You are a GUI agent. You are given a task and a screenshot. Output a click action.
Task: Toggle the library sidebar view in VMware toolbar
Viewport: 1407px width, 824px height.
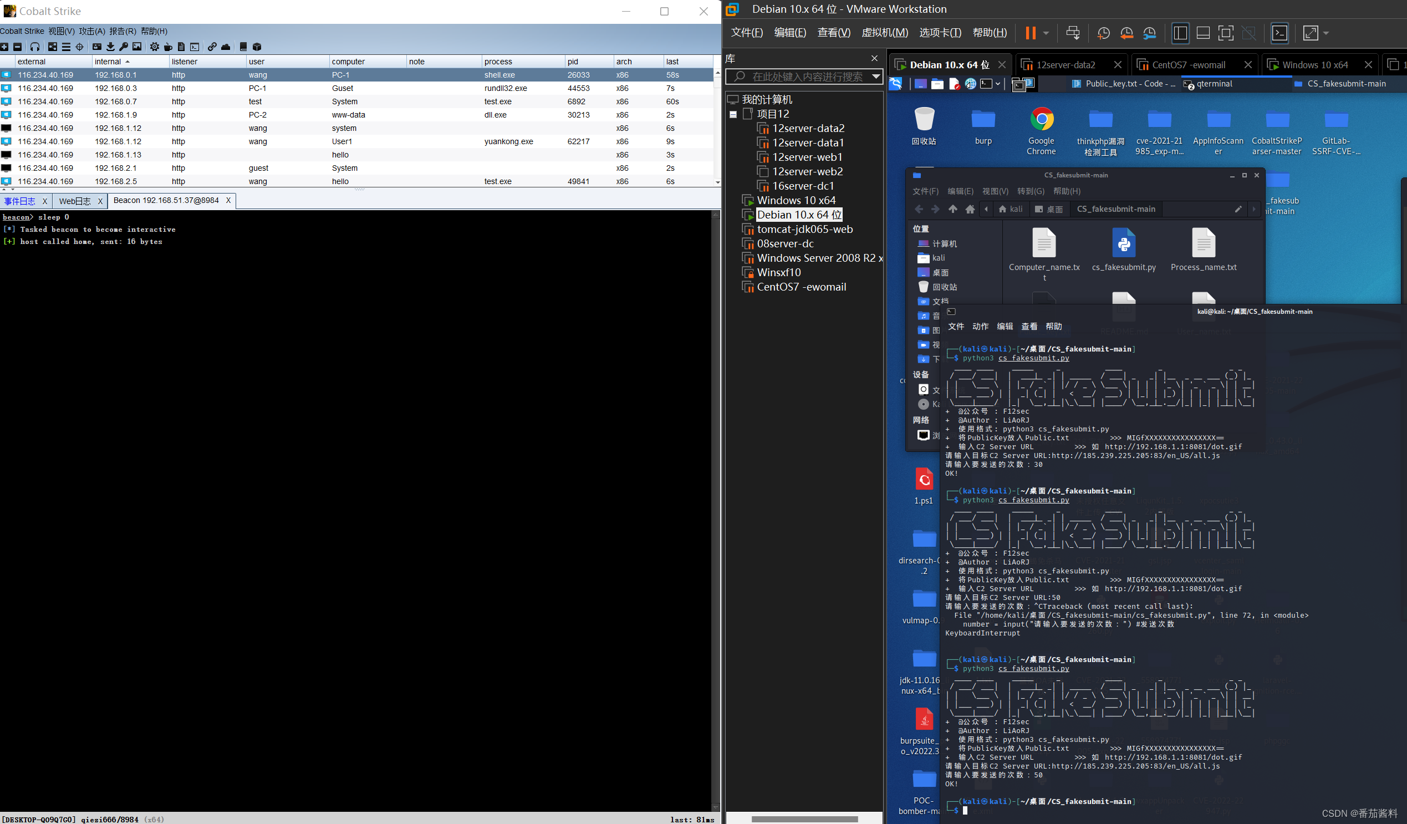tap(1180, 33)
